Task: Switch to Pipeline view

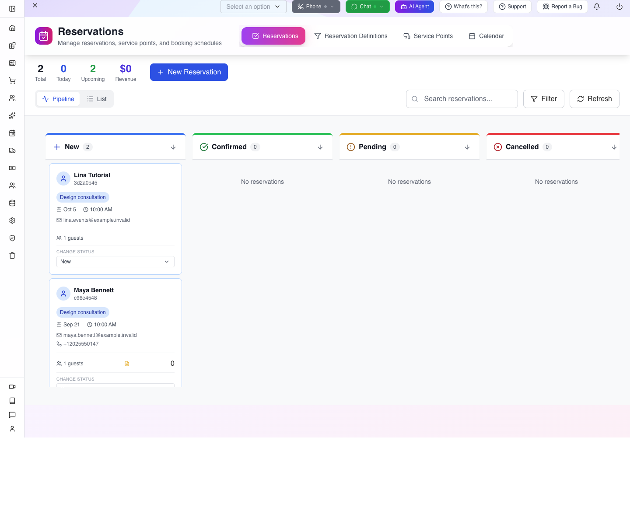Action: click(58, 99)
